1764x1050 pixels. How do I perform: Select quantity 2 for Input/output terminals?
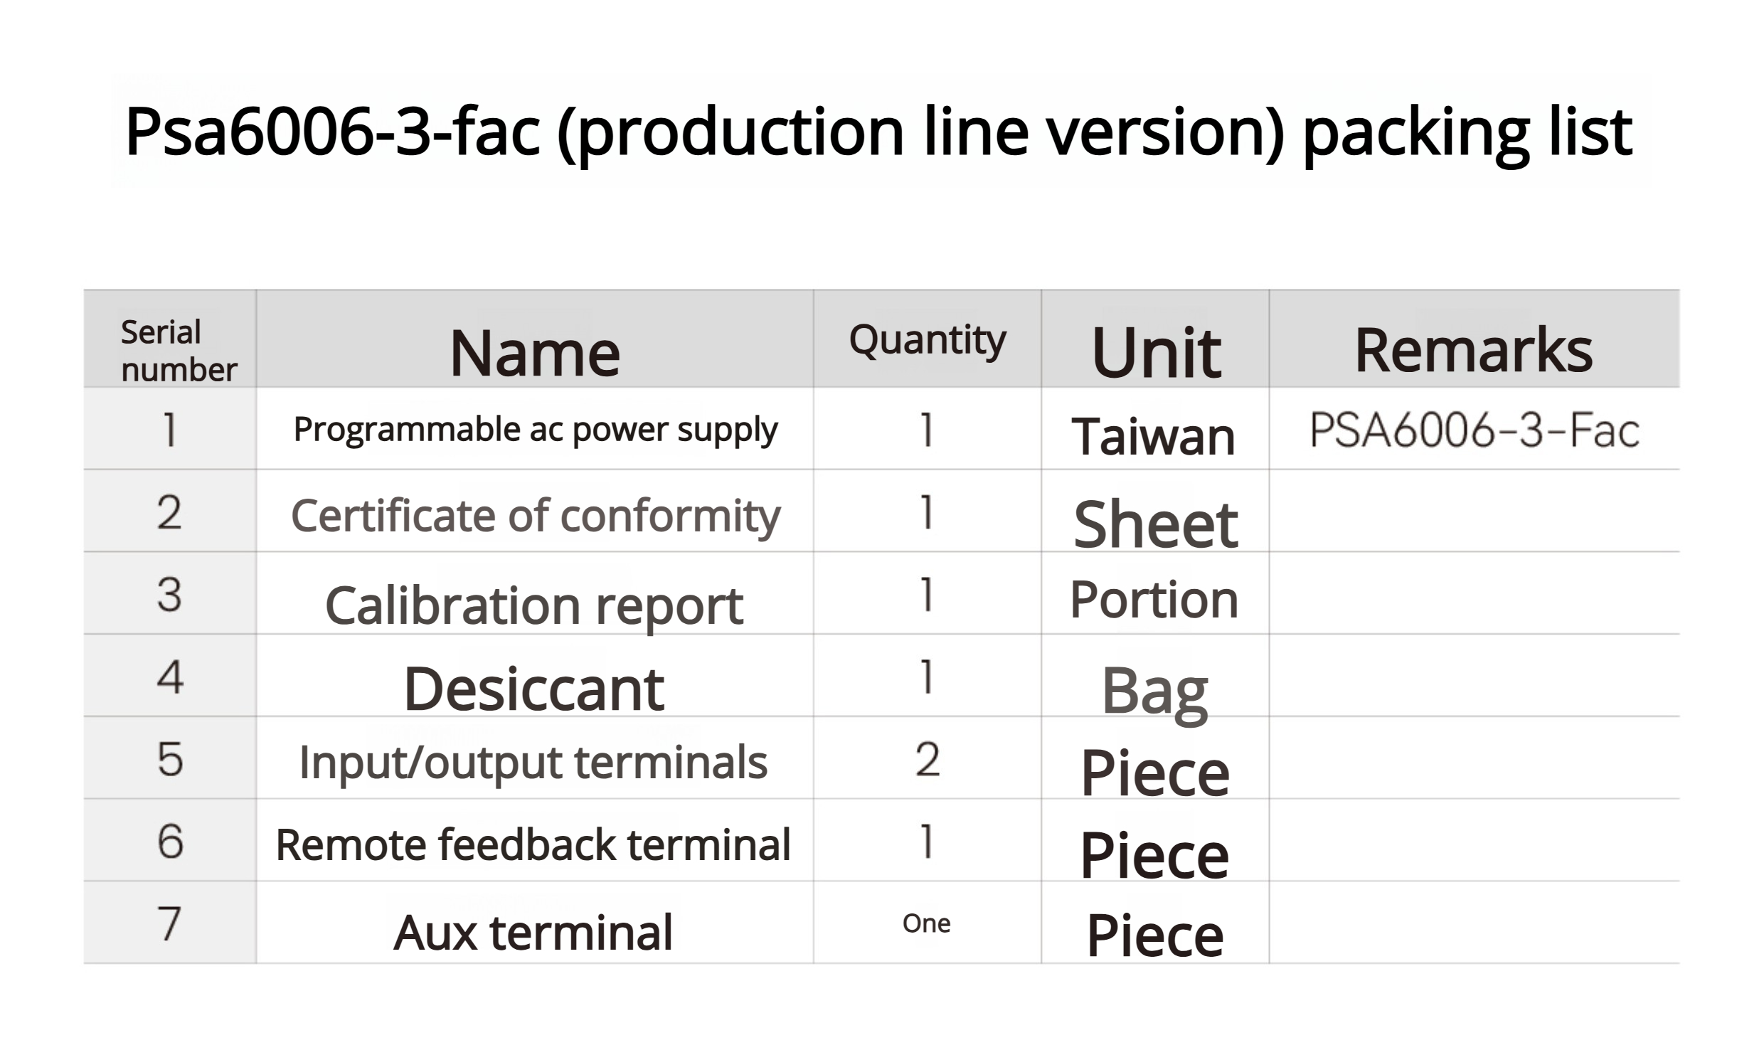927,759
